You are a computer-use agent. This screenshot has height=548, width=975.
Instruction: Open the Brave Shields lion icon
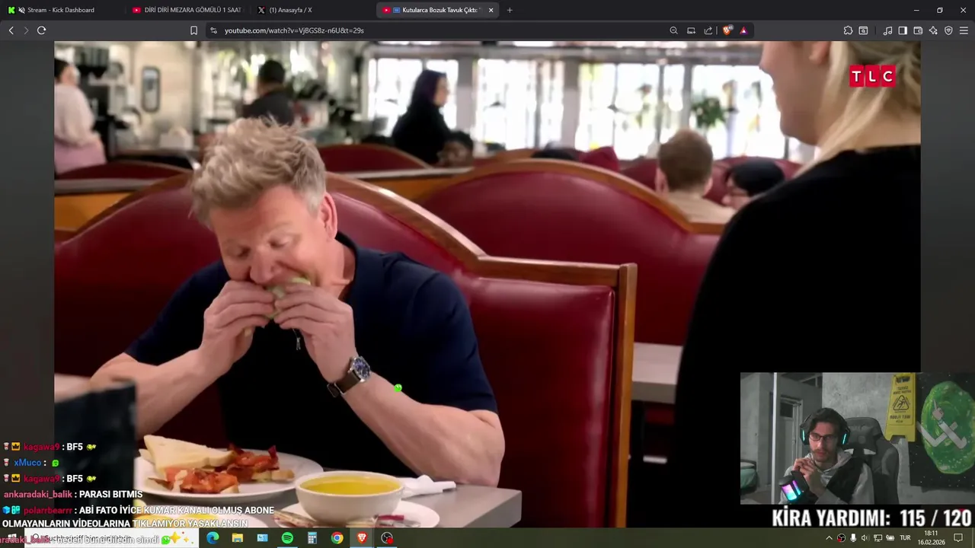[727, 30]
